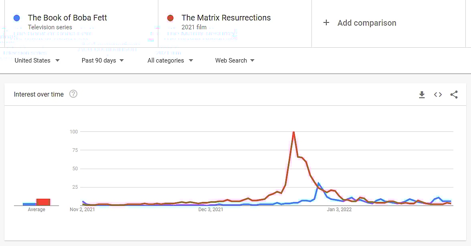Open the United States region dropdown
Screen dimensions: 471x246
pos(37,60)
